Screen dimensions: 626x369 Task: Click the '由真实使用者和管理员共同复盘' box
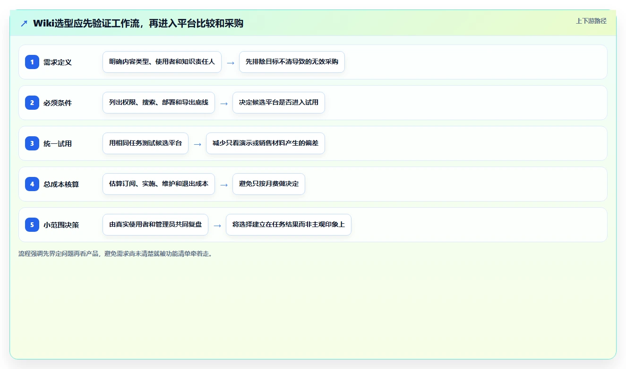[x=155, y=225]
